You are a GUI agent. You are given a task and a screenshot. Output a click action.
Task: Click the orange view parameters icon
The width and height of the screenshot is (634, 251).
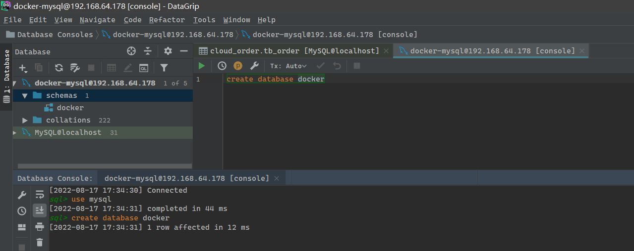tap(238, 66)
